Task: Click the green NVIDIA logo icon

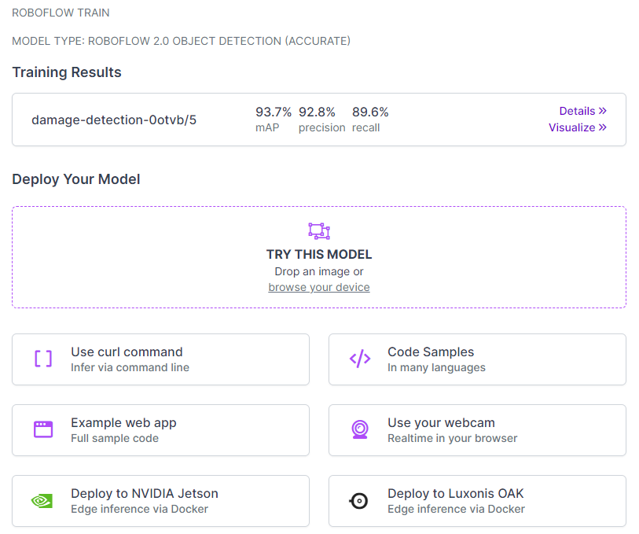Action: [x=42, y=500]
